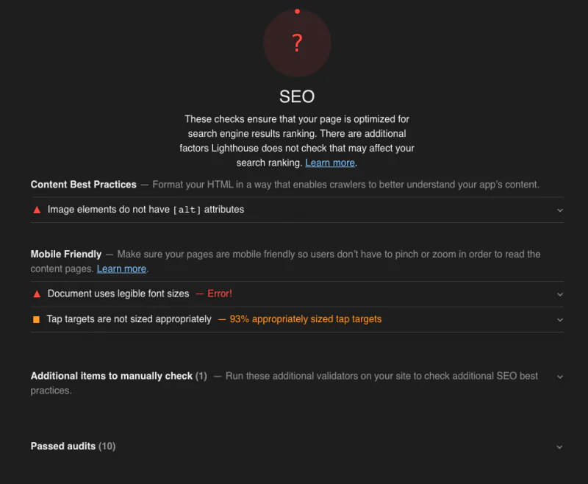This screenshot has width=588, height=484.
Task: Open Learn more link under SEO description
Action: (330, 163)
